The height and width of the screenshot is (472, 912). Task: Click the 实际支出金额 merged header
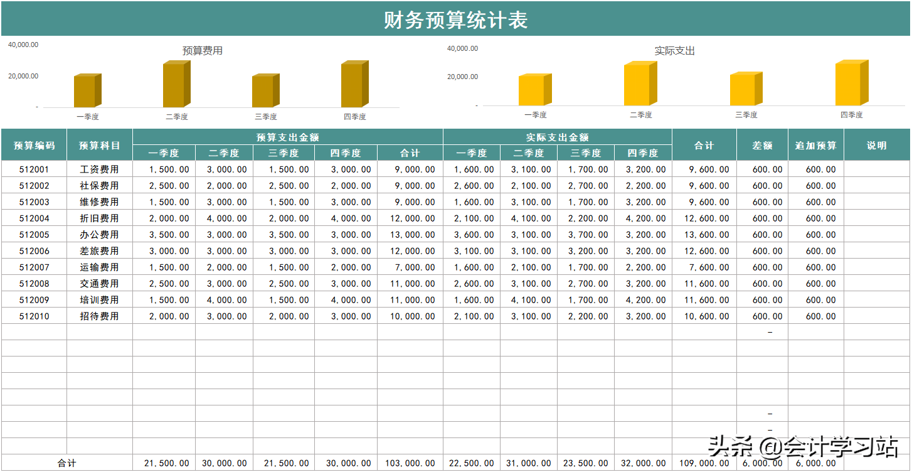[557, 136]
